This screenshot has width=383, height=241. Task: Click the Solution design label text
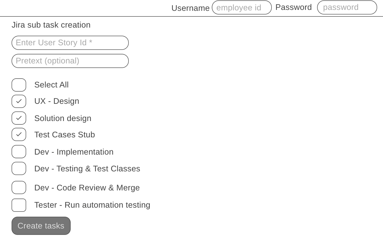point(63,118)
